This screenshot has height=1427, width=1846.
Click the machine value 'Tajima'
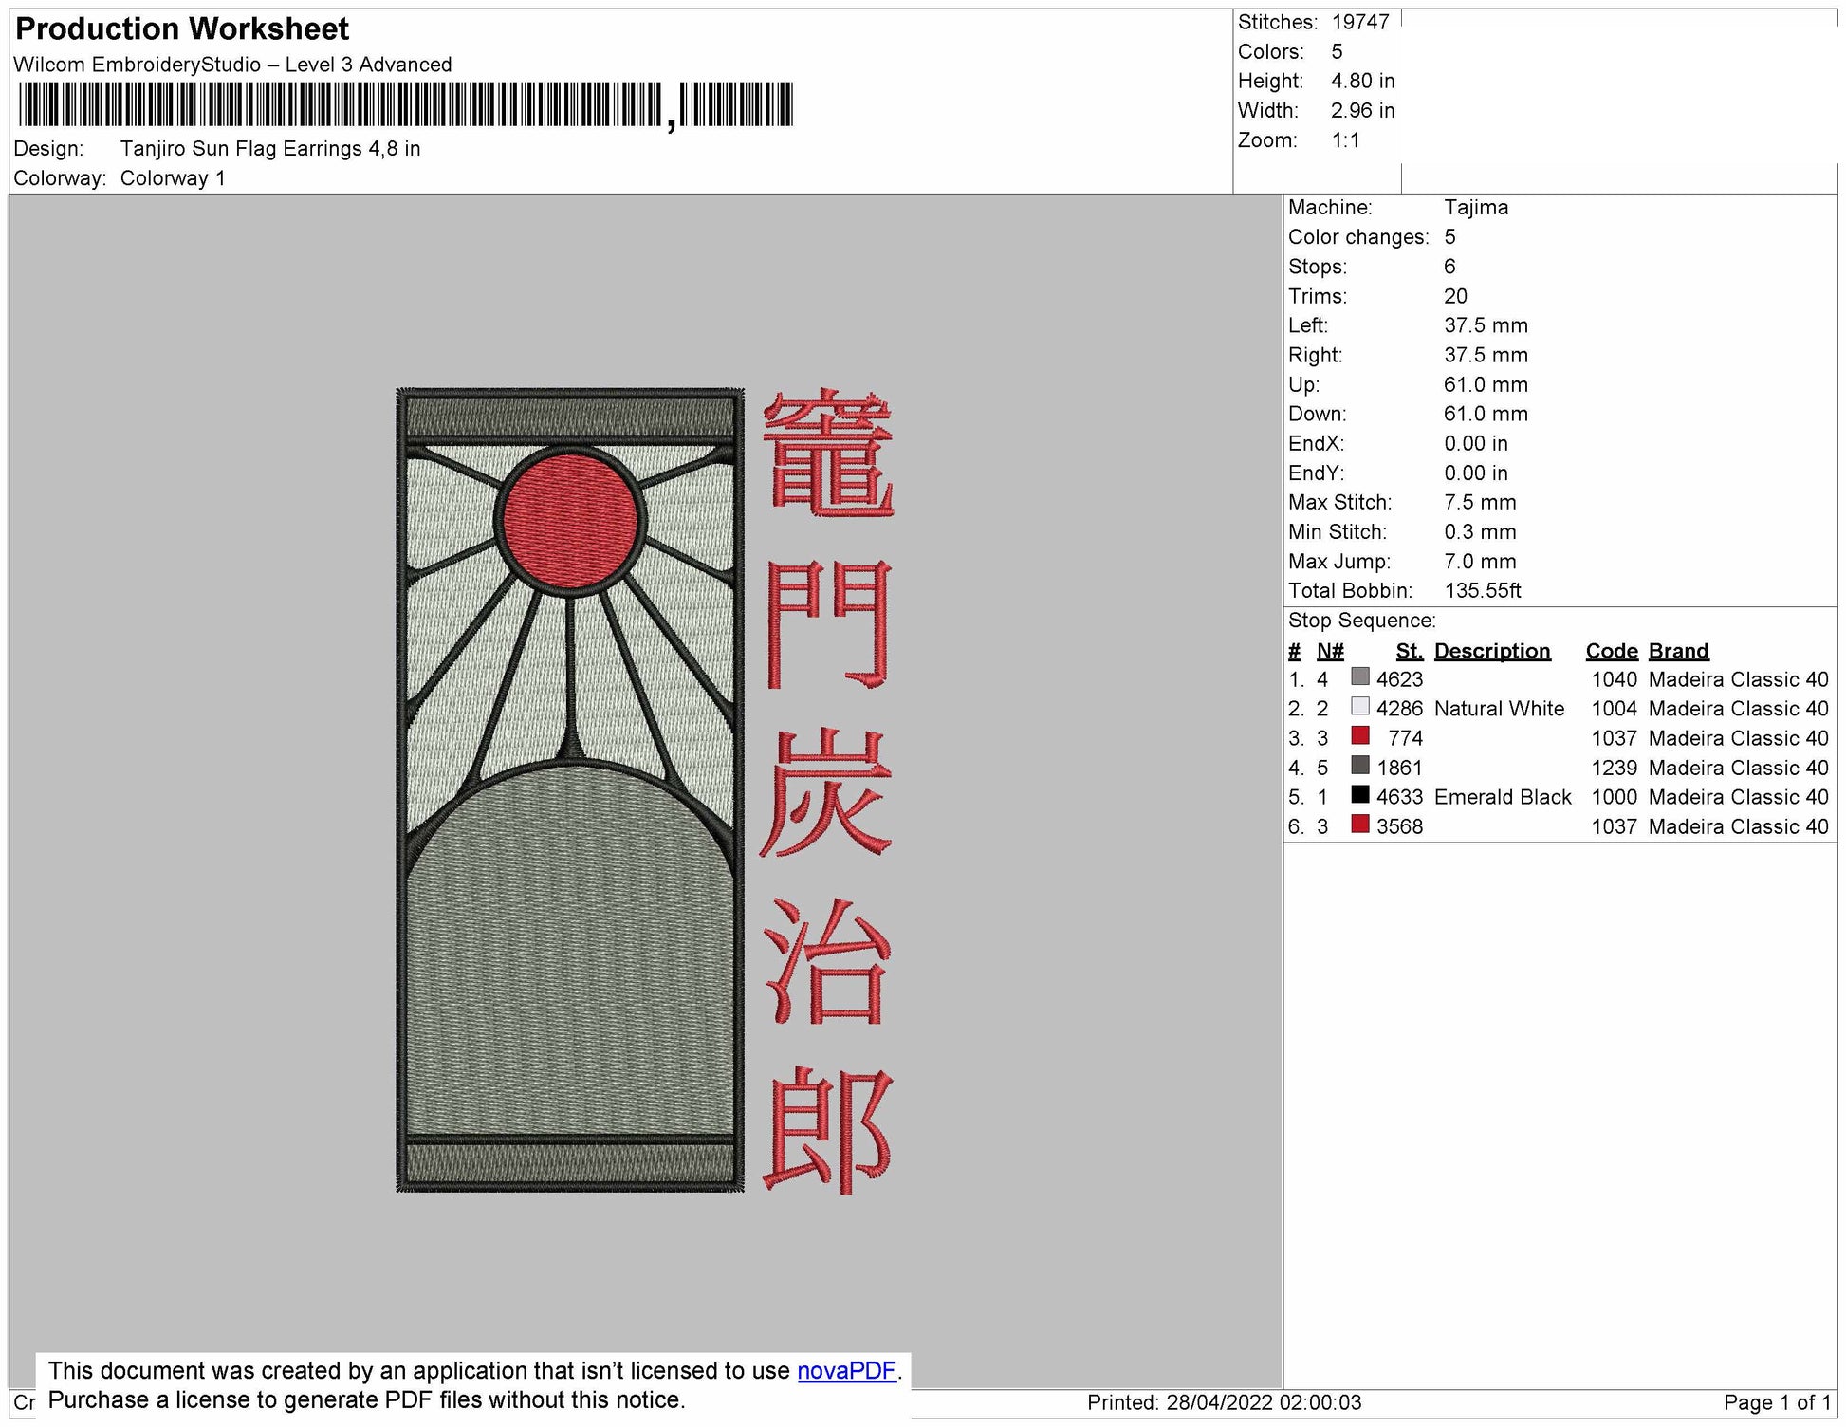(x=1476, y=208)
